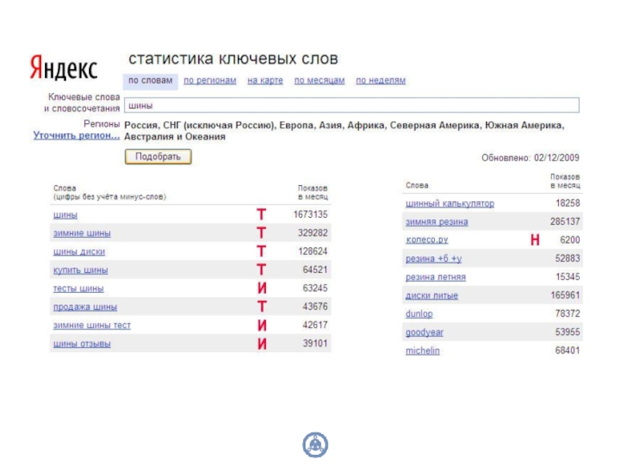Select the 'зимние шины тест' keyword link

(x=91, y=325)
